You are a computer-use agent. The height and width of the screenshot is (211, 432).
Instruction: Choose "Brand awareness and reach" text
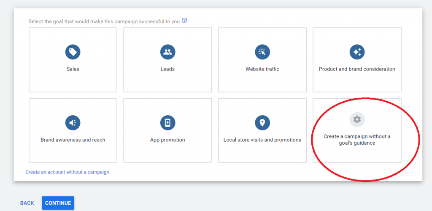coord(73,140)
